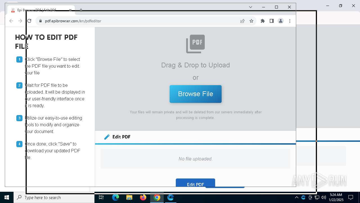Open the browser side panel

[272, 21]
